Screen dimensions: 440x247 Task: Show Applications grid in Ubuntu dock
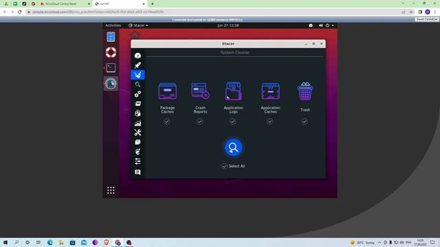point(111,191)
